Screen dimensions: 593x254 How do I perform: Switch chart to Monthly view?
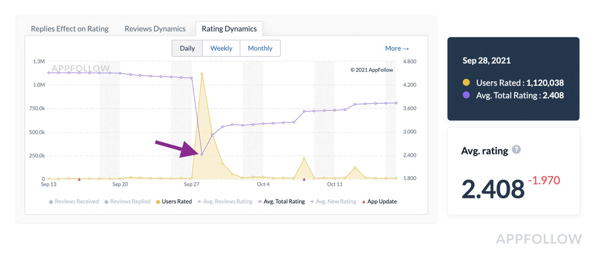[260, 48]
